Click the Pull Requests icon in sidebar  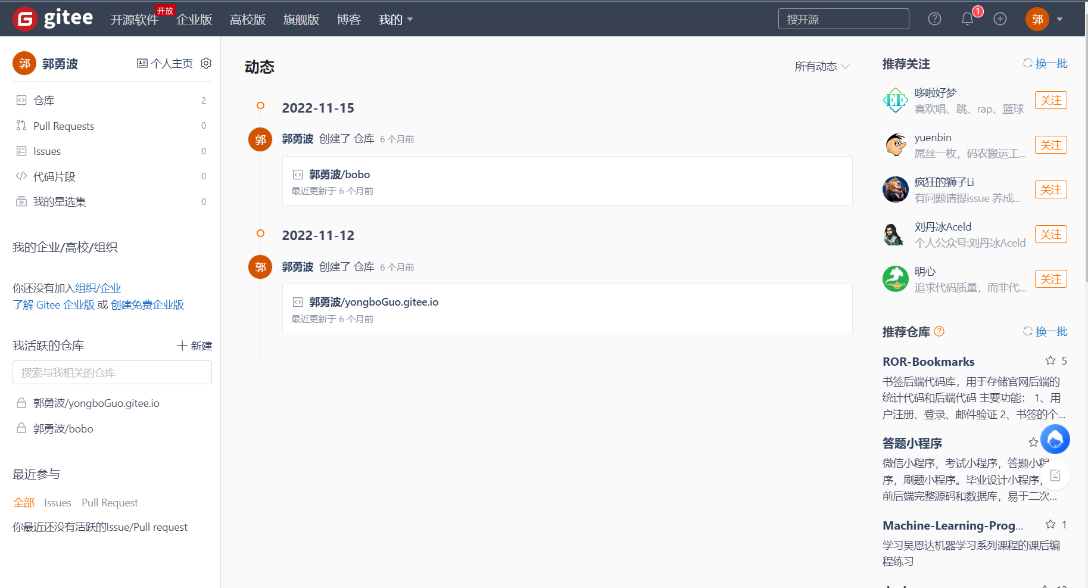[x=21, y=126]
